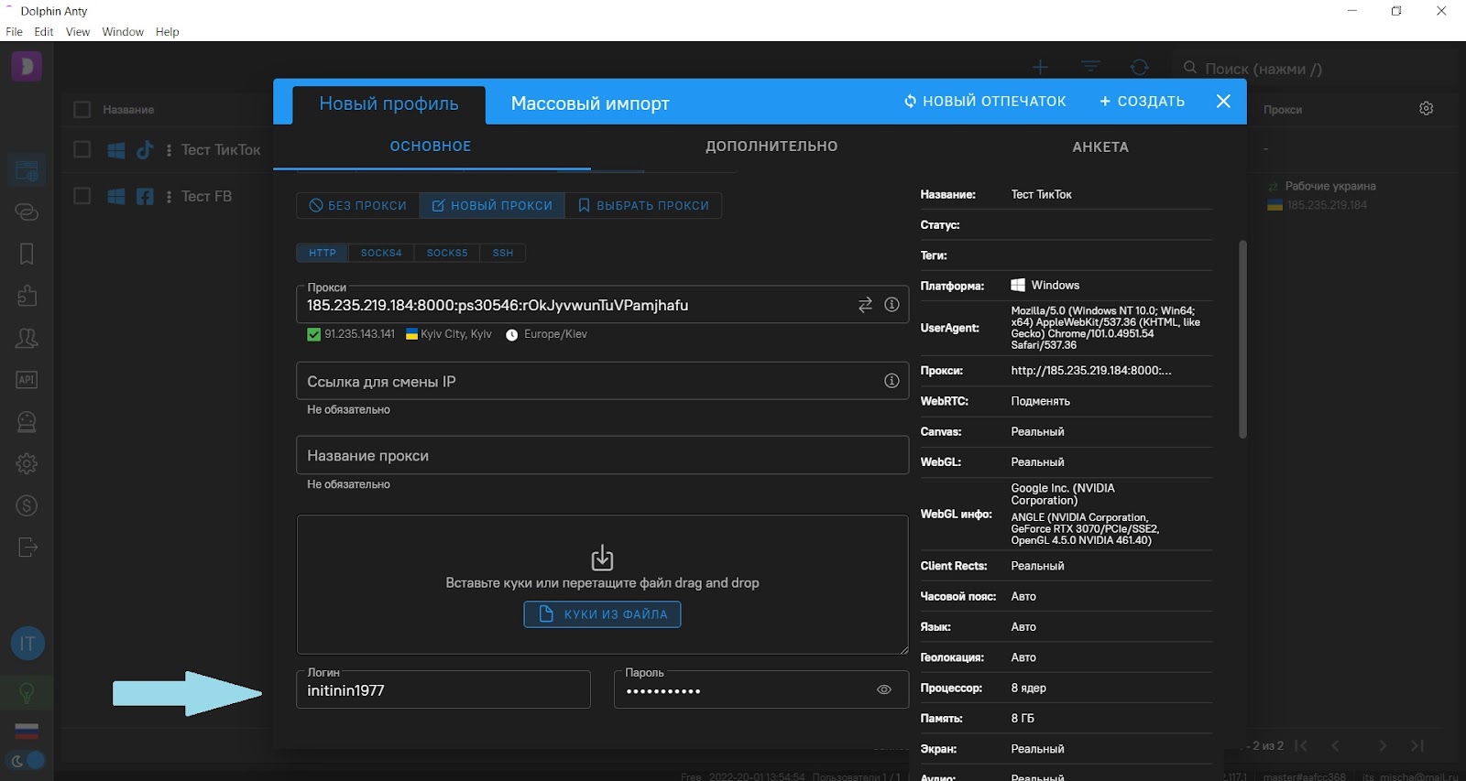Click the Название прокси field
The image size is (1466, 781).
pyautogui.click(x=602, y=455)
